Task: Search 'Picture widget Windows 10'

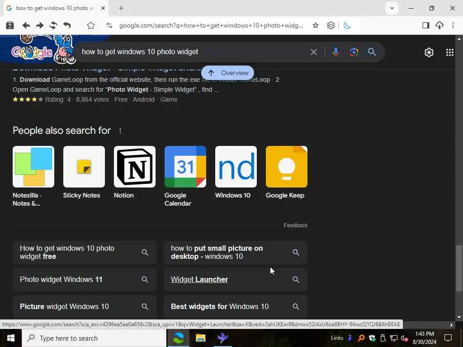Action: click(85, 307)
